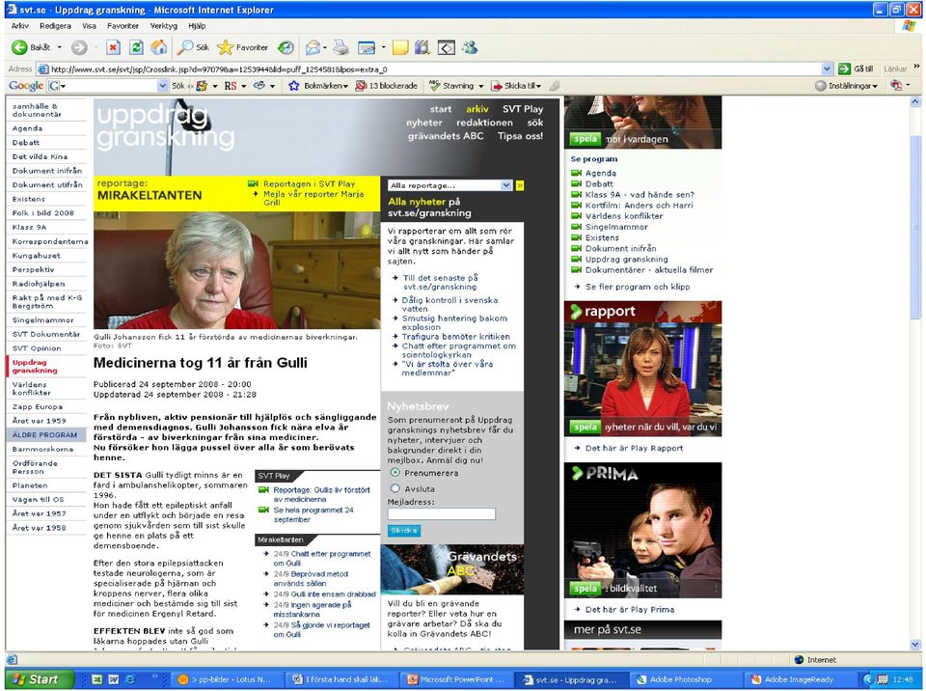Click the Windows Start button

point(38,679)
